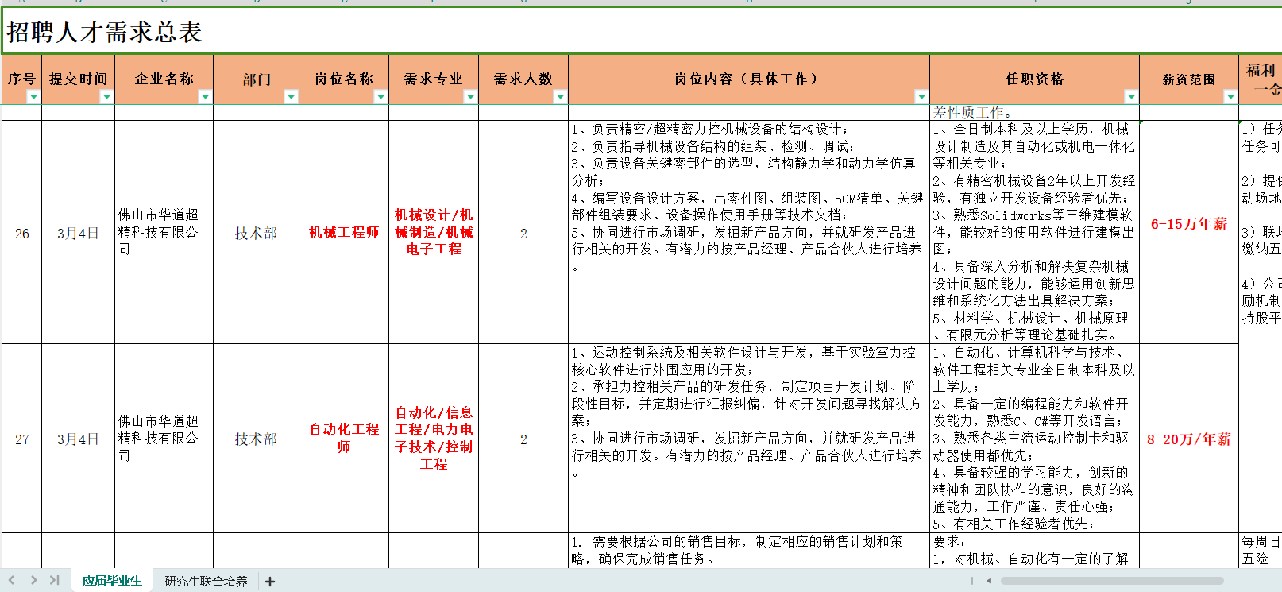The width and height of the screenshot is (1282, 592).
Task: Expand the 岗位内容 filter dropdown
Action: (921, 97)
